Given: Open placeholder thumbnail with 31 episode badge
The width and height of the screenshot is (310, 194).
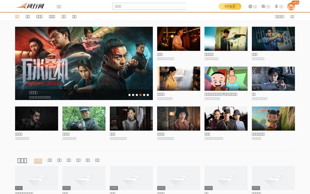Looking at the screenshot, I should coord(84,178).
